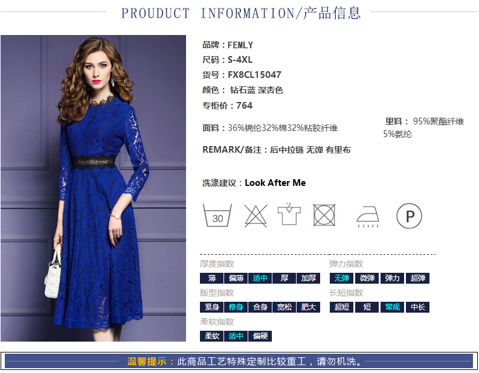
Task: Click the do-not-bleach triangle icon
Action: coord(256,216)
